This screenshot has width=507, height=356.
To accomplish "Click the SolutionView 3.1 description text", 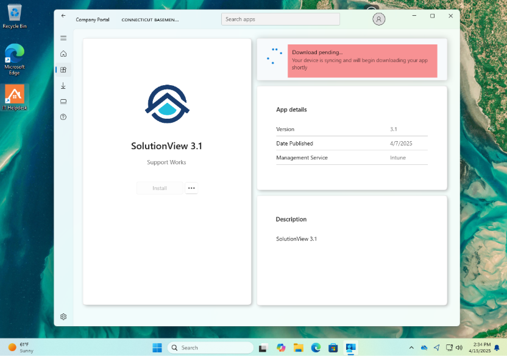I will pyautogui.click(x=297, y=239).
